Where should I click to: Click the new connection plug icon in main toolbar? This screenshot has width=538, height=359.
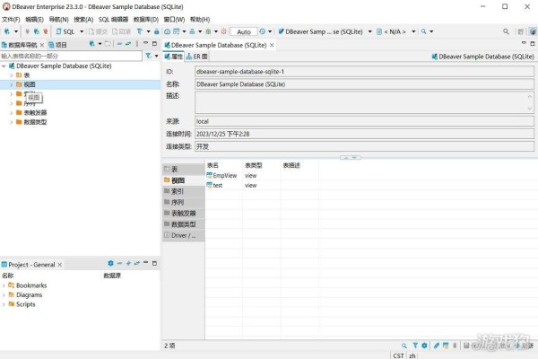tap(7, 31)
